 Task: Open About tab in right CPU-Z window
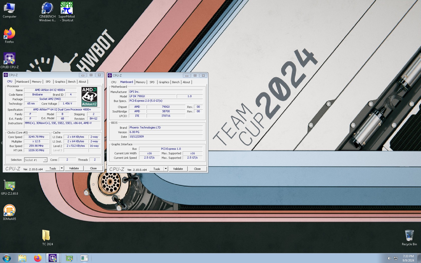[x=186, y=82]
